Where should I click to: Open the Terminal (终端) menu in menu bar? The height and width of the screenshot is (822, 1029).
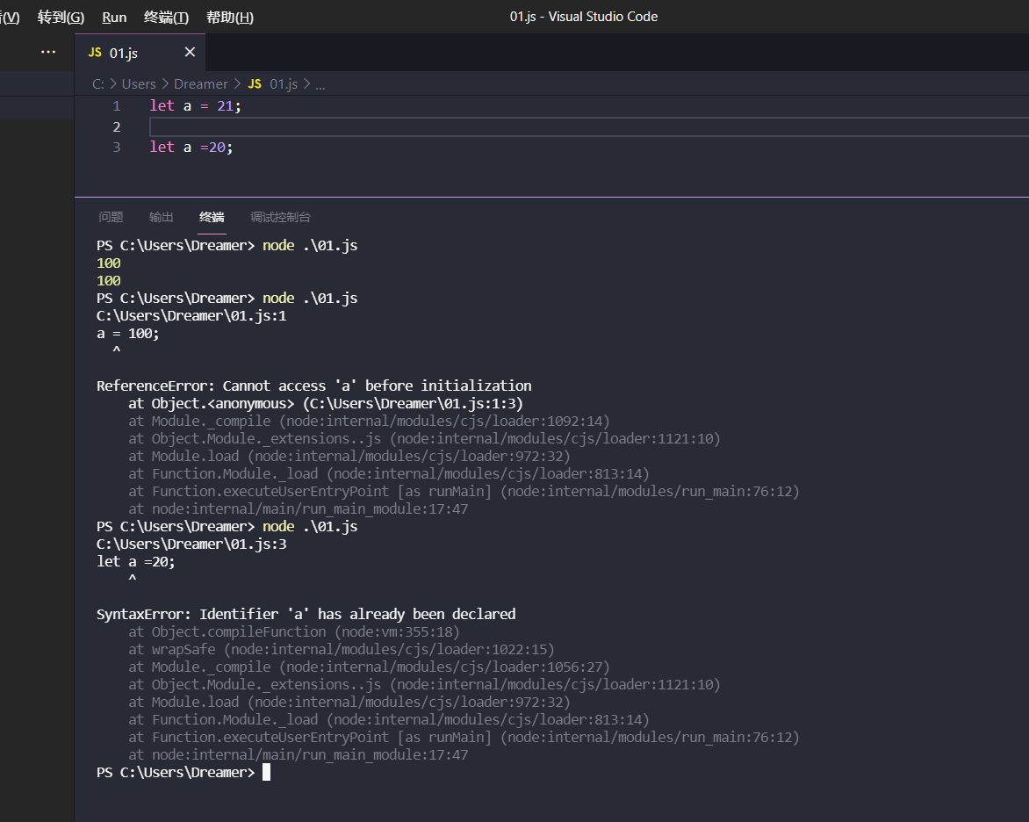166,17
